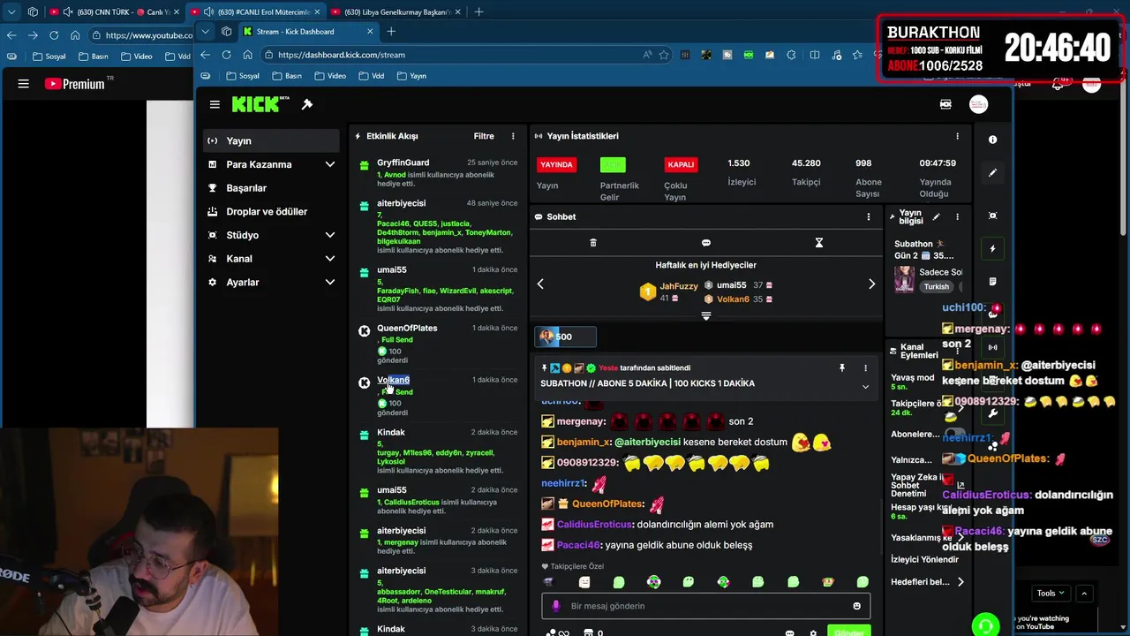Open the Kick hamburger menu
This screenshot has height=636, width=1130.
point(215,104)
